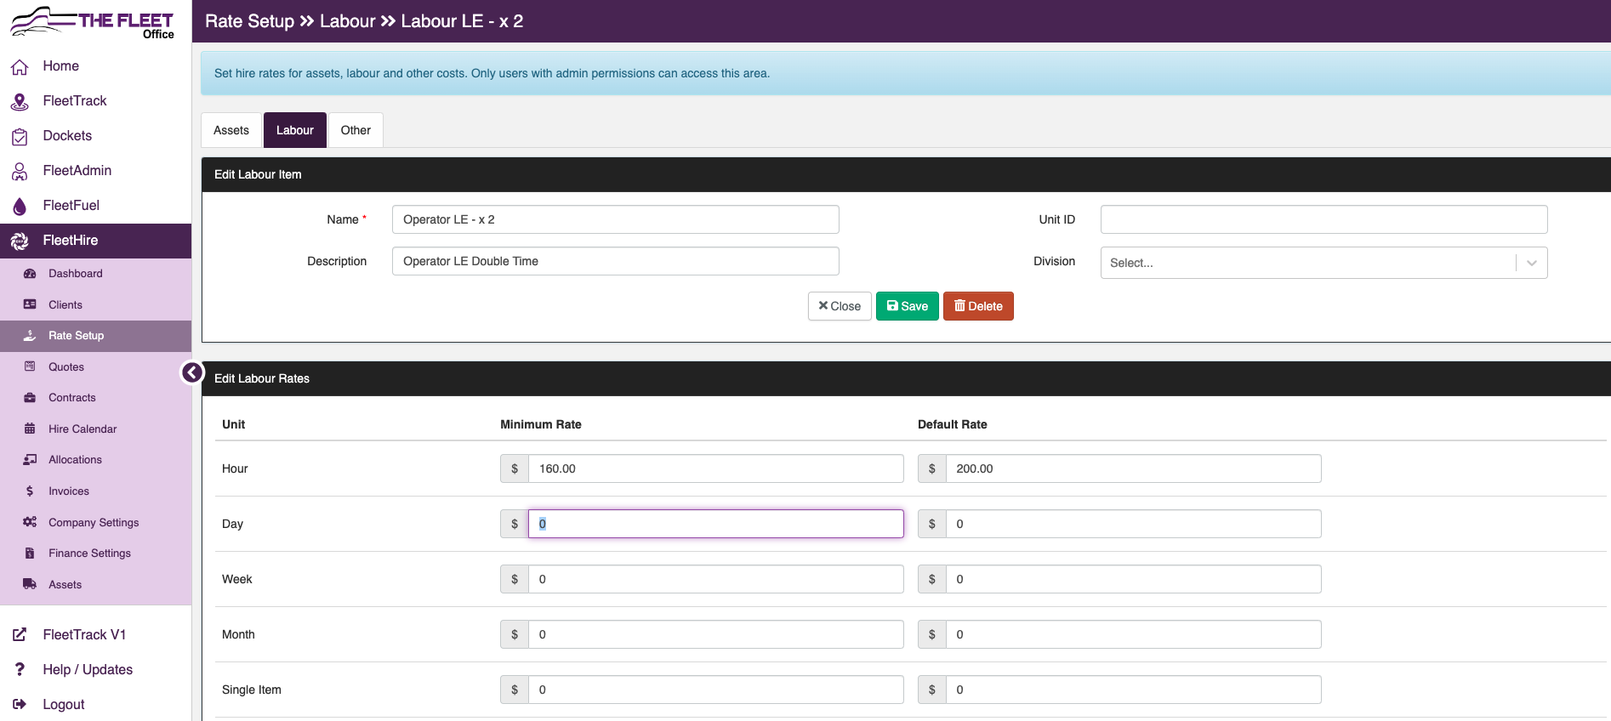Click the Unit ID input field
Viewport: 1611px width, 721px height.
(1324, 219)
